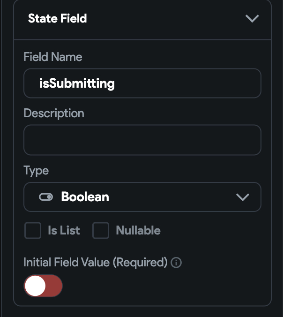This screenshot has width=283, height=317.
Task: Click the Type label above dropdown
Action: pos(36,171)
